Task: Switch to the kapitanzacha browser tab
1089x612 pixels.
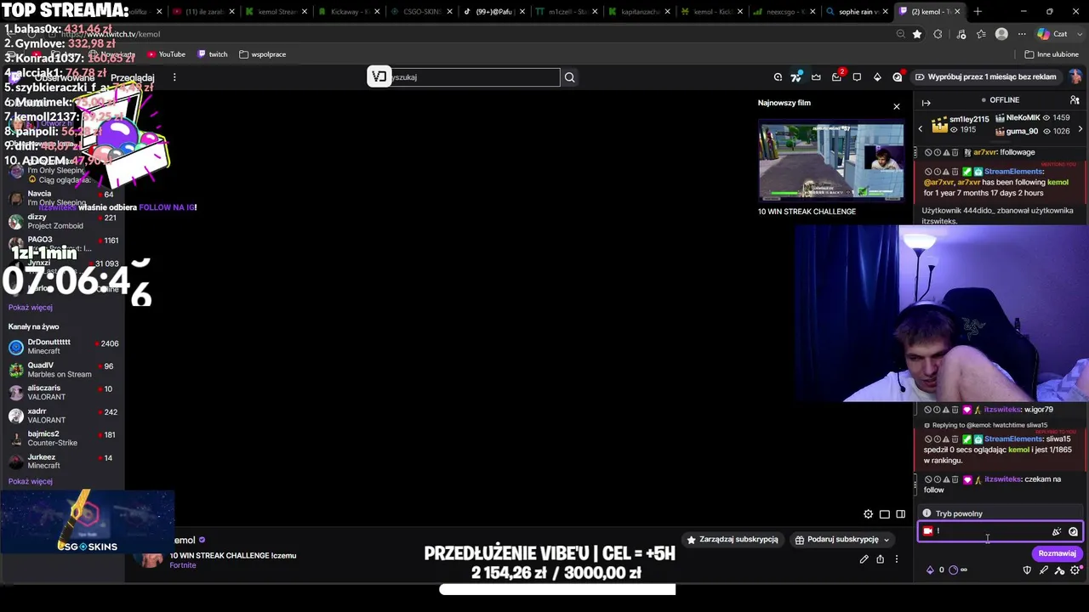Action: pos(640,12)
